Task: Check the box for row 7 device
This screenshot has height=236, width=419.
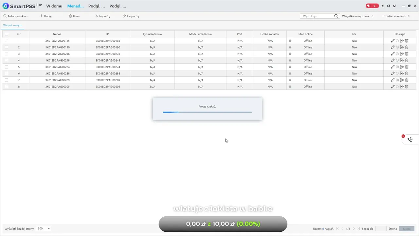Action: [x=7, y=80]
